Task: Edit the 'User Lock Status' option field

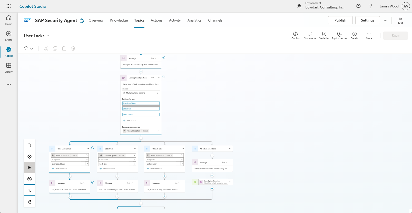Action: pyautogui.click(x=141, y=103)
